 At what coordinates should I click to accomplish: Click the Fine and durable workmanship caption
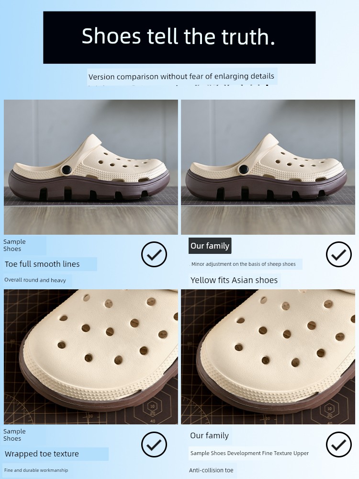point(36,470)
